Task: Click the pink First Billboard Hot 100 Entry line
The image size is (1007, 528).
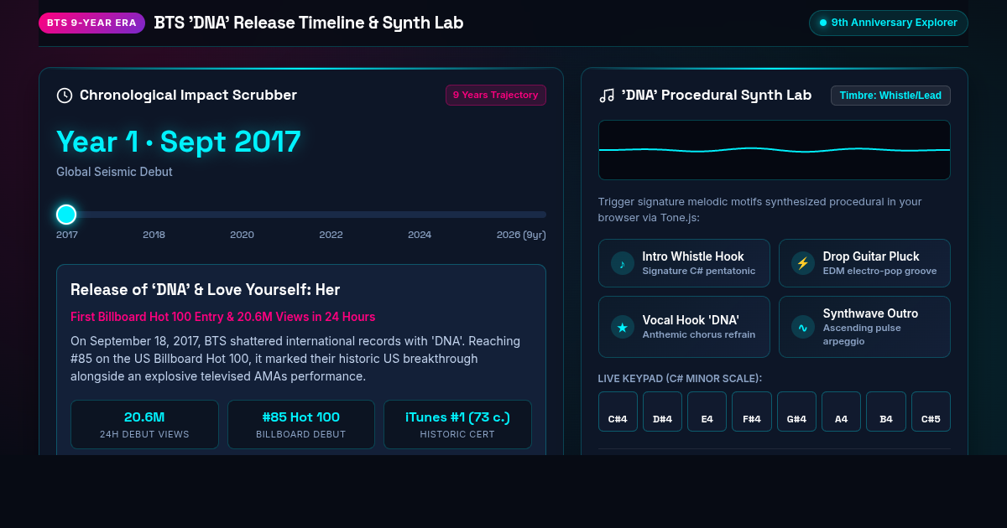Action: (x=223, y=317)
